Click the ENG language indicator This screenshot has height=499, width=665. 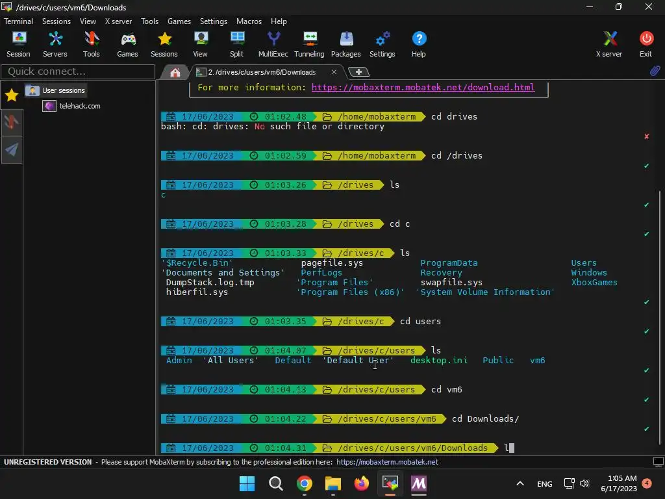point(545,483)
